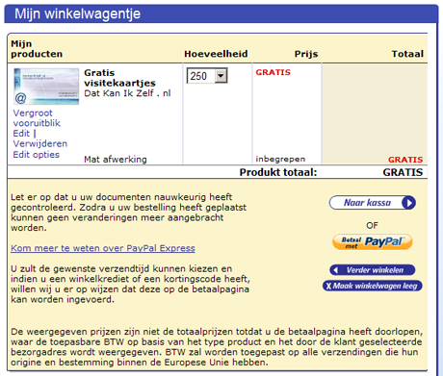The height and width of the screenshot is (376, 443).
Task: Click the Hoeveelheid column header
Action: coord(216,54)
